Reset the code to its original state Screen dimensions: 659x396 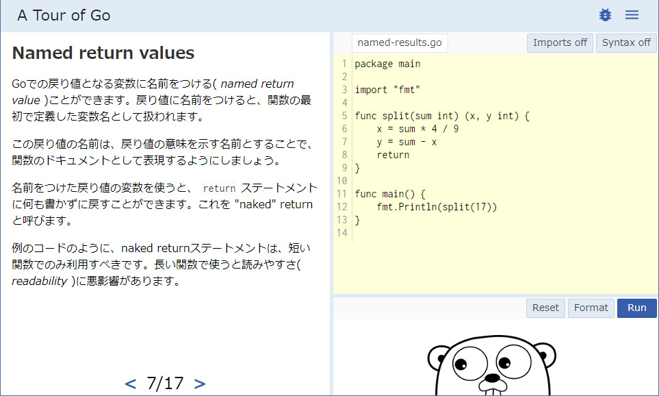(x=545, y=308)
